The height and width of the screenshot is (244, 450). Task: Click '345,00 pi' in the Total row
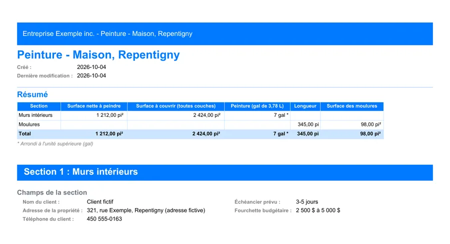(x=307, y=134)
